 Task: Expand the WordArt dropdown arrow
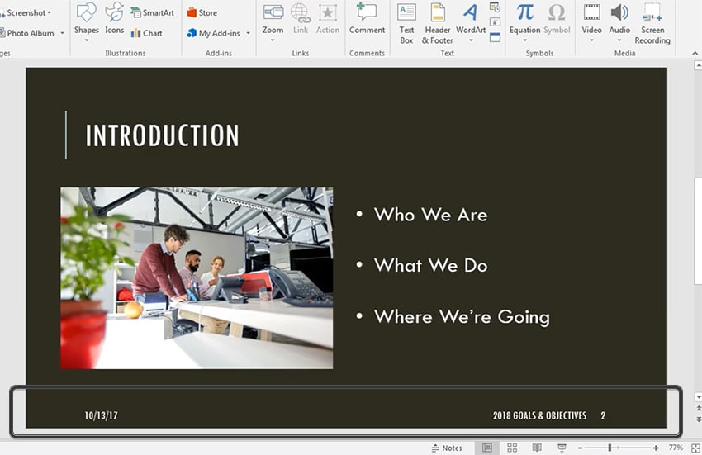471,40
